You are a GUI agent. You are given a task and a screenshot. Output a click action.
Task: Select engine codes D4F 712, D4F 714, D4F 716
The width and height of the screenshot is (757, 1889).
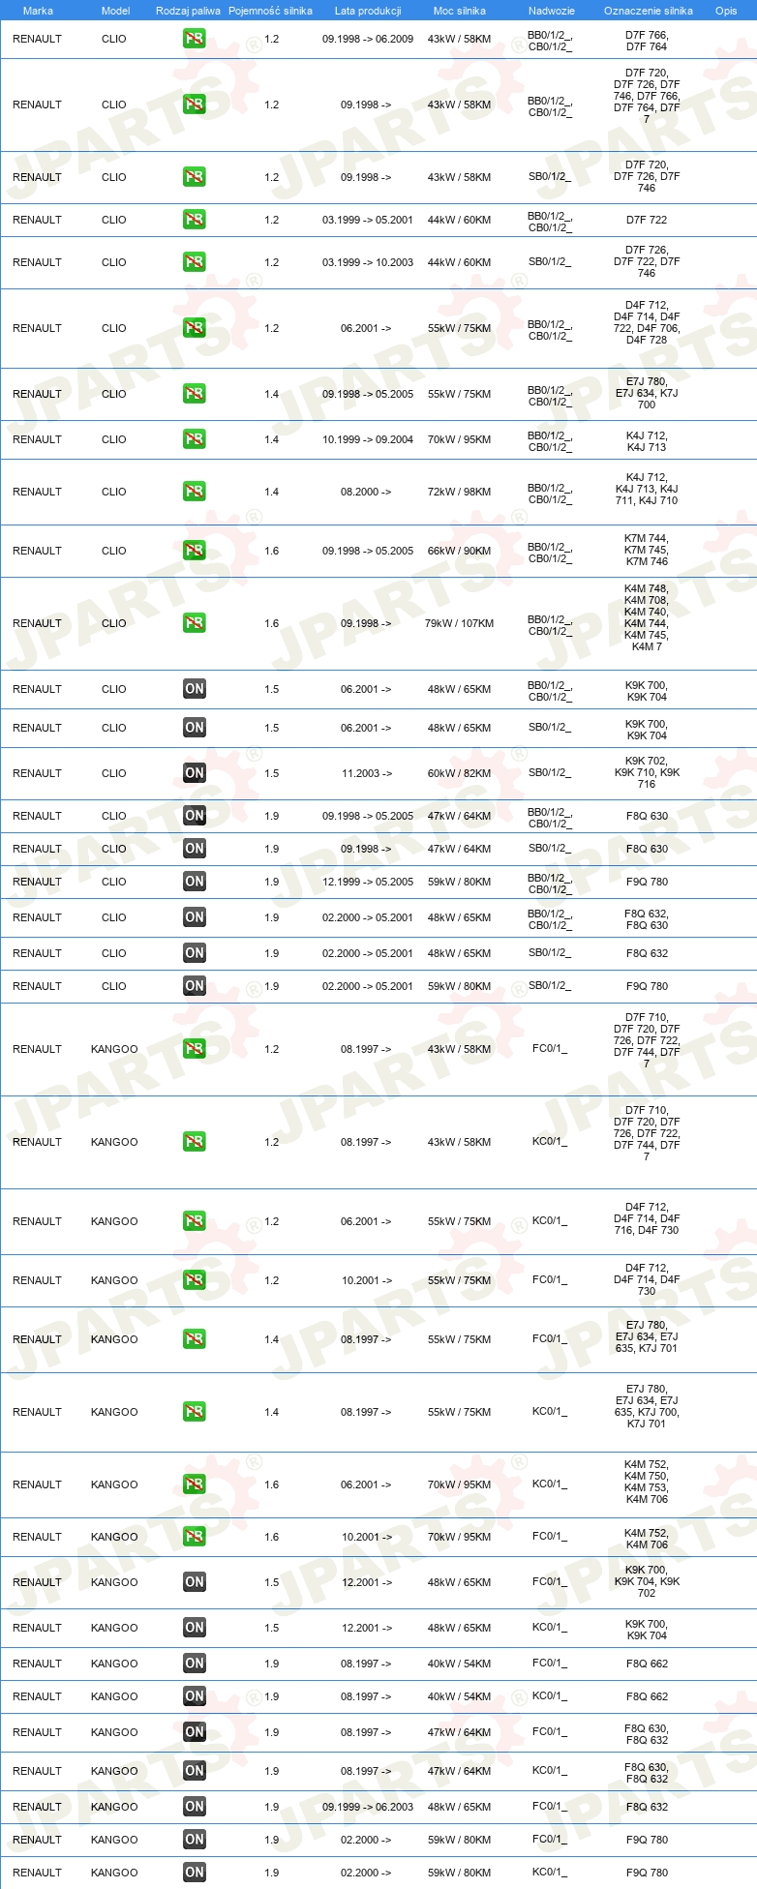pos(647,1219)
